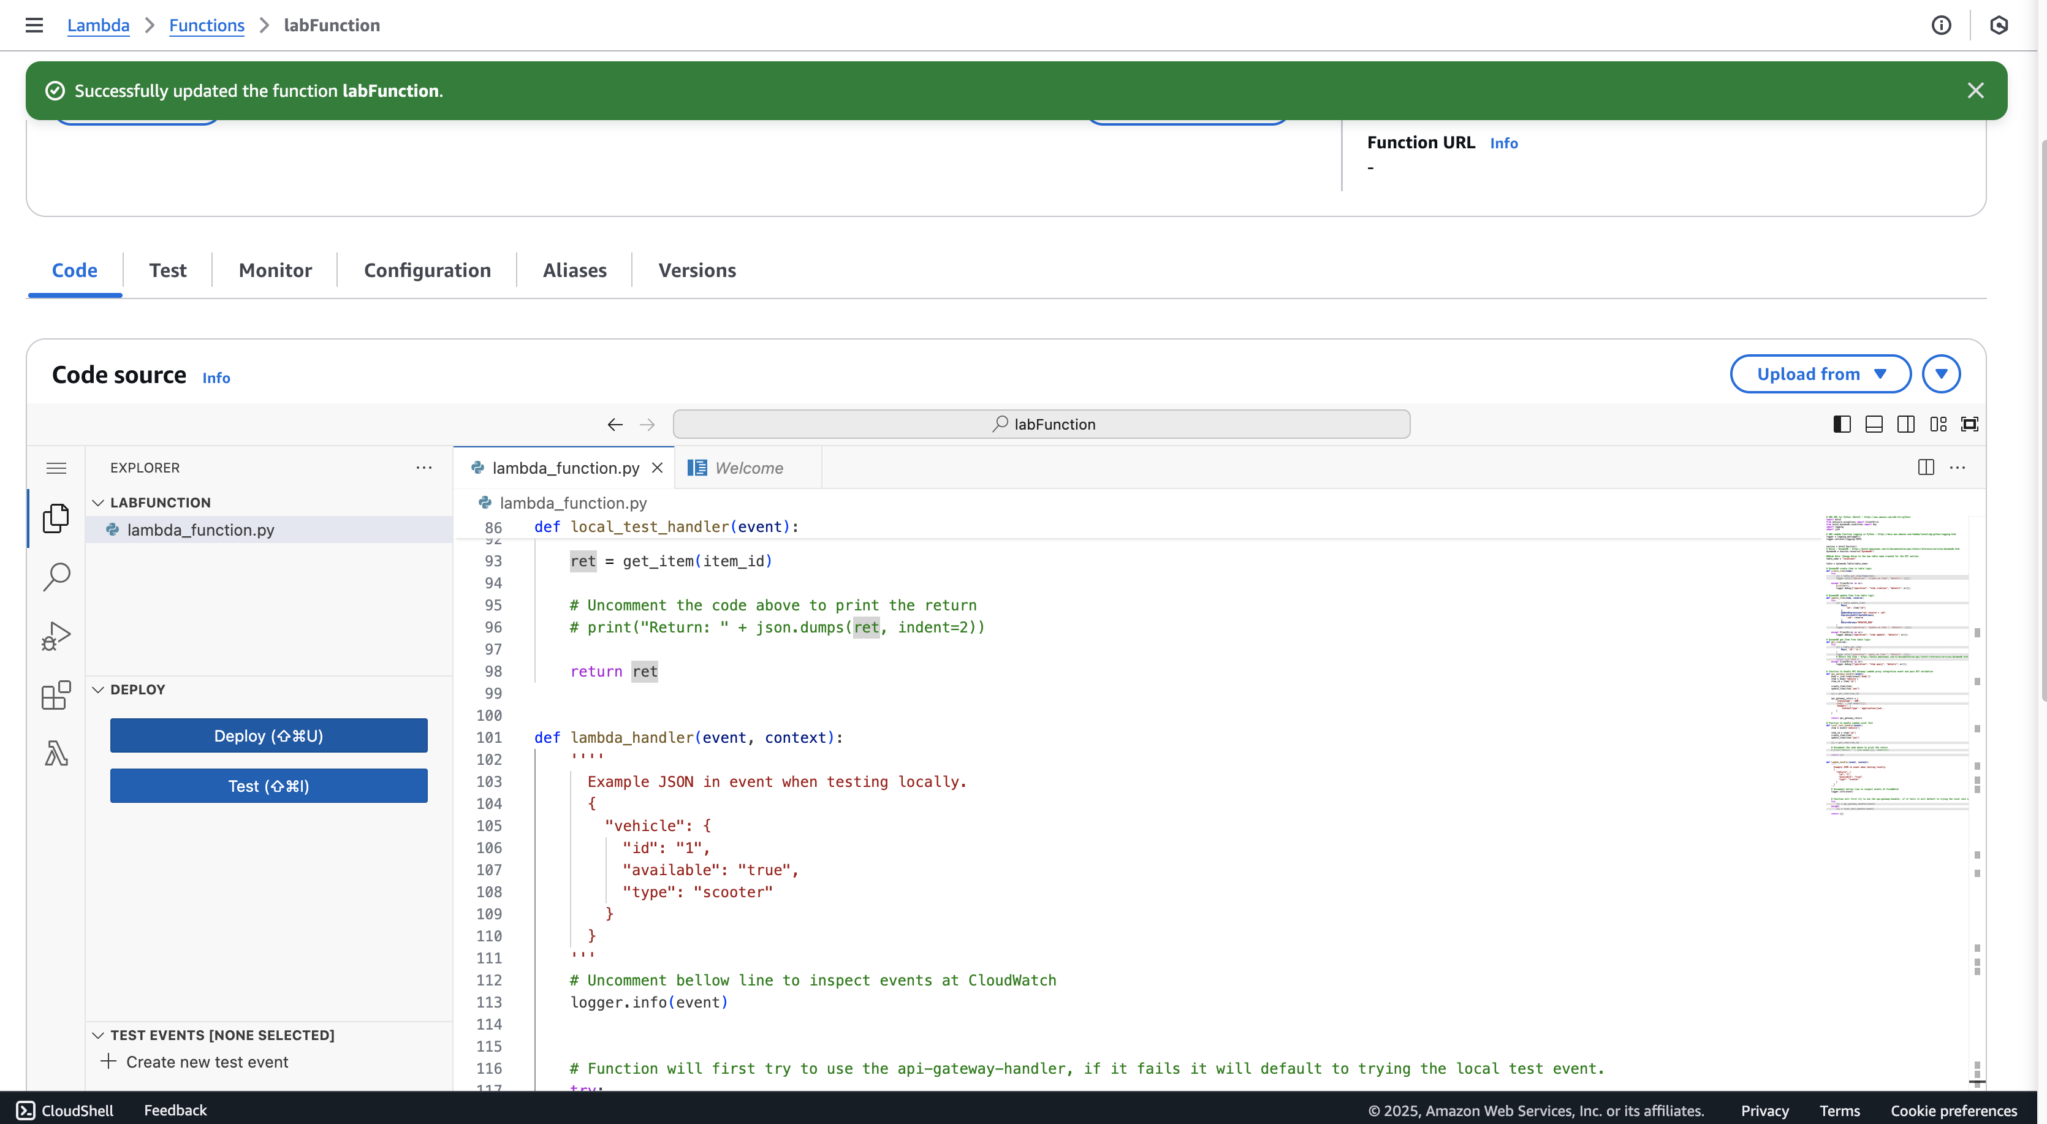Image resolution: width=2047 pixels, height=1124 pixels.
Task: Close the lambda_function.py tab
Action: coord(657,468)
